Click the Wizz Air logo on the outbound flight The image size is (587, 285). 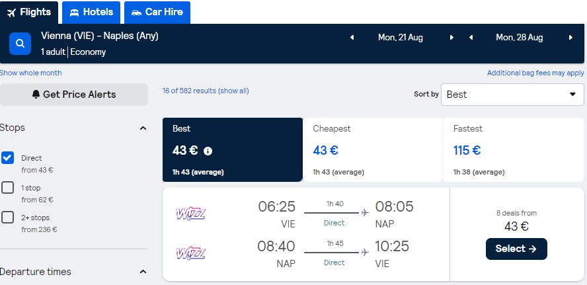coord(191,214)
